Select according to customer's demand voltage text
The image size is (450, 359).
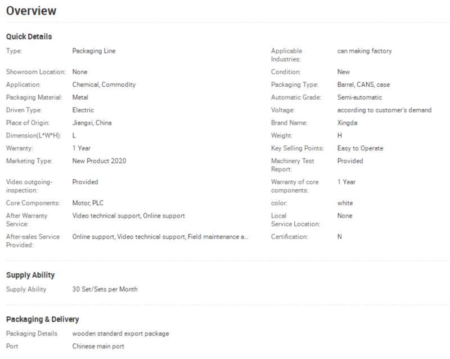(384, 110)
